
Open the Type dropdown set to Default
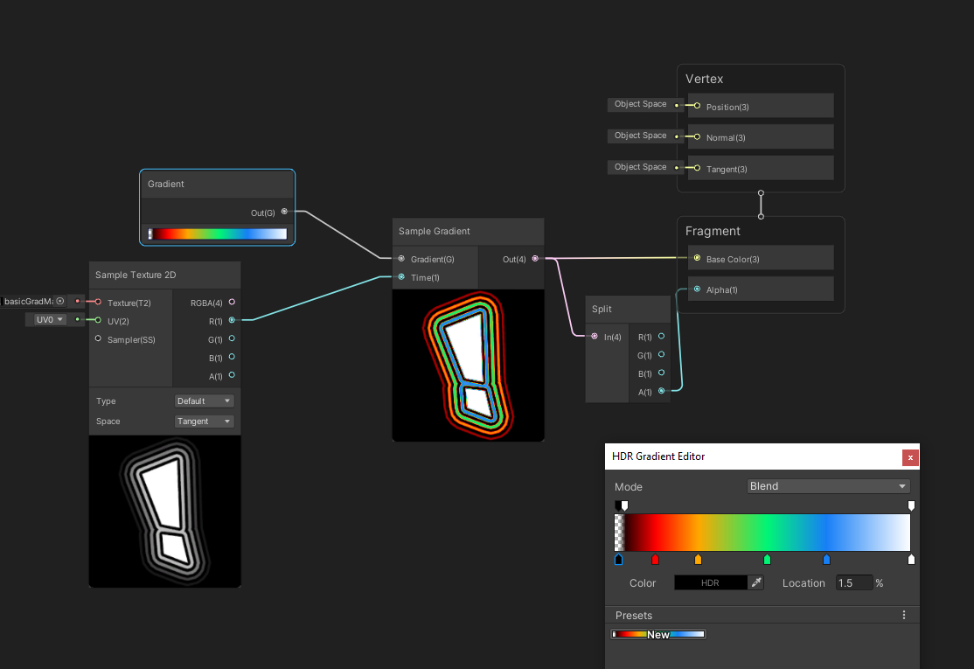pos(205,401)
